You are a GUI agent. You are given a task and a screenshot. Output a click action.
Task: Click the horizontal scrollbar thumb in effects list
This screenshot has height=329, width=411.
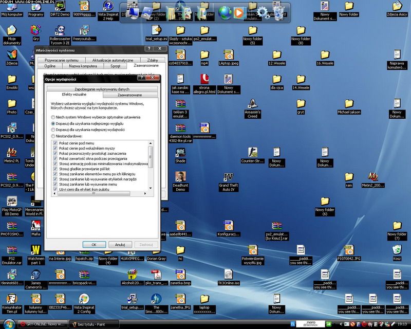pyautogui.click(x=94, y=193)
